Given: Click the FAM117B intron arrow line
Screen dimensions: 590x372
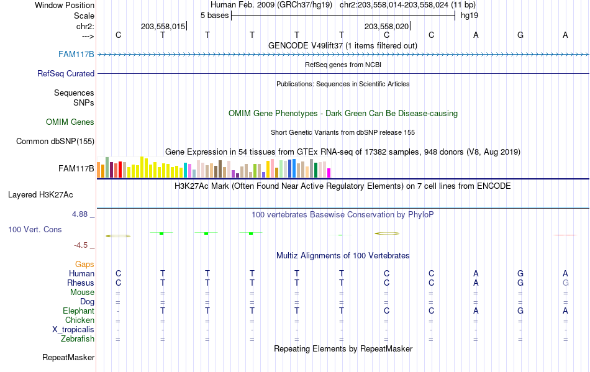Looking at the screenshot, I should pos(343,55).
